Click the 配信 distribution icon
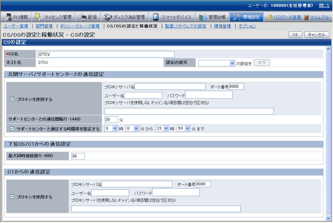The image size is (333, 223). 83,17
